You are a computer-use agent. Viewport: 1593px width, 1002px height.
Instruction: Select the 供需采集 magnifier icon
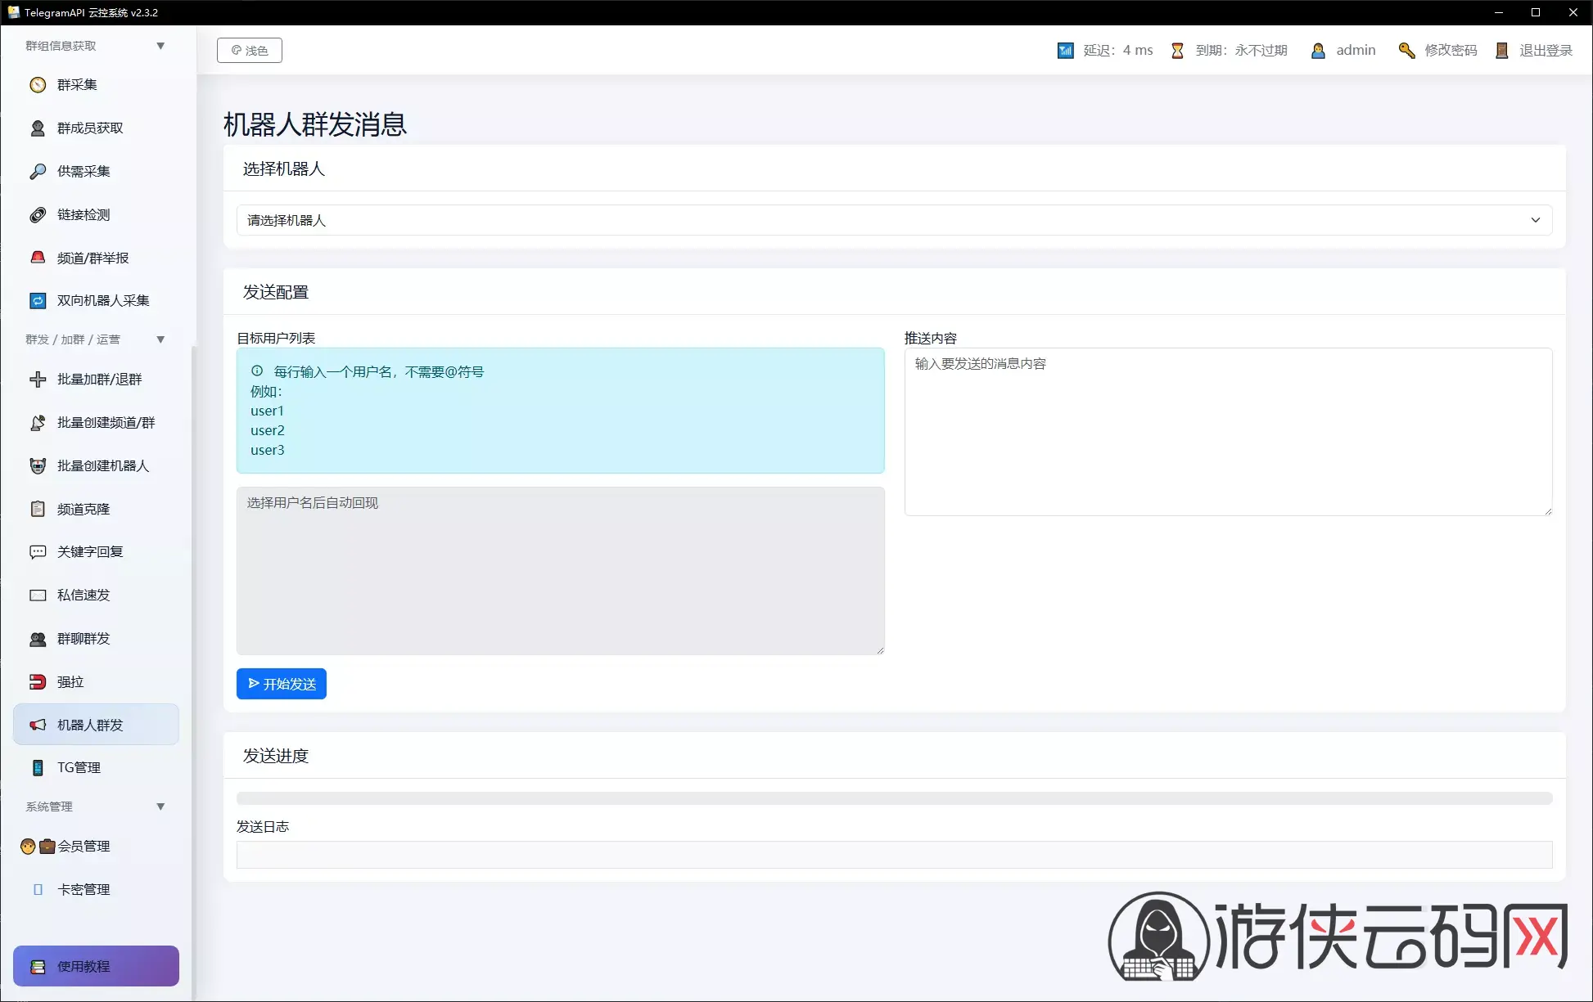pyautogui.click(x=38, y=172)
